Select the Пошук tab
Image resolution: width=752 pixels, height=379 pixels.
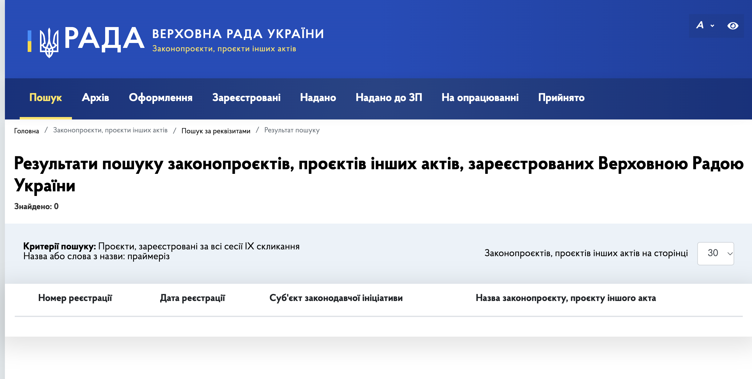(x=46, y=98)
